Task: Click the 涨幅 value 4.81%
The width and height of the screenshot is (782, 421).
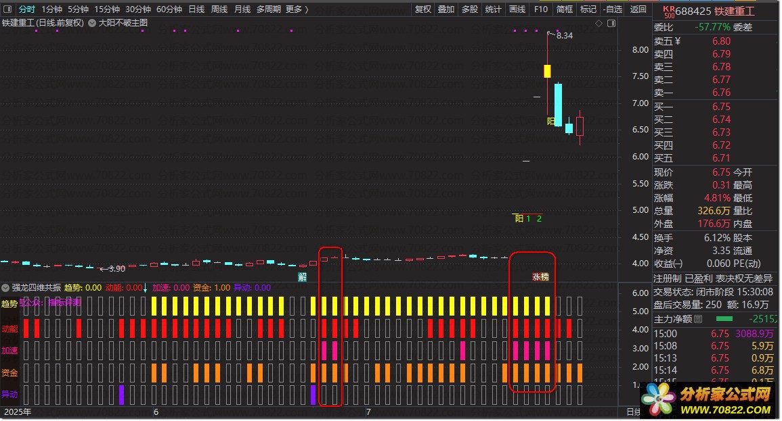Action: coord(717,198)
